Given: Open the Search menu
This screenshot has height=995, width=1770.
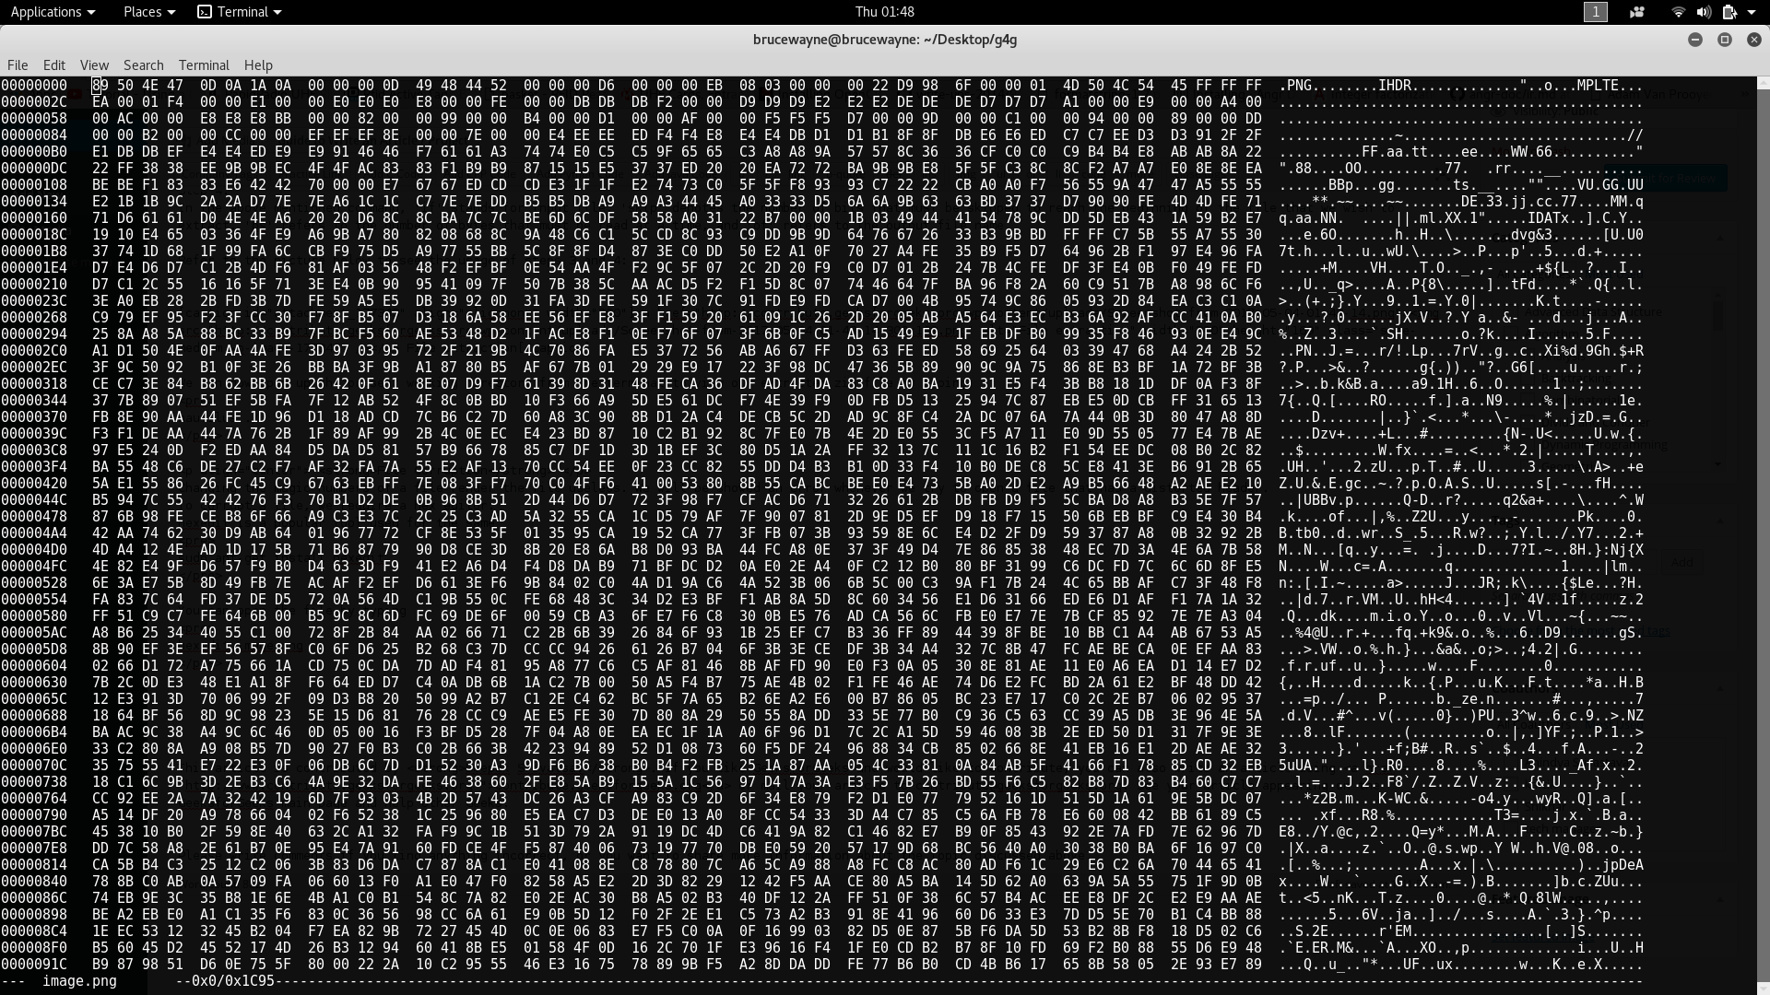Looking at the screenshot, I should pyautogui.click(x=143, y=64).
